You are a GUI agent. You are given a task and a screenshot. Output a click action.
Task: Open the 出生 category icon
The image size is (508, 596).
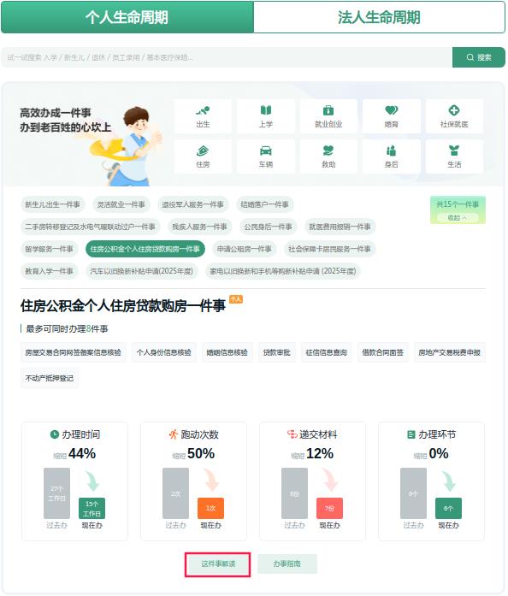point(203,110)
